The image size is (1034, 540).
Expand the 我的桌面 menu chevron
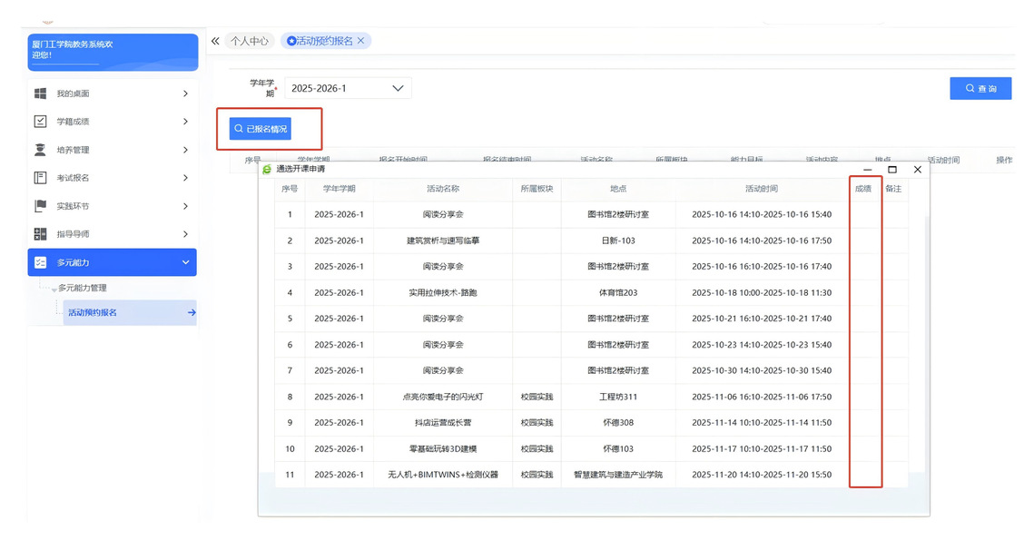tap(185, 93)
